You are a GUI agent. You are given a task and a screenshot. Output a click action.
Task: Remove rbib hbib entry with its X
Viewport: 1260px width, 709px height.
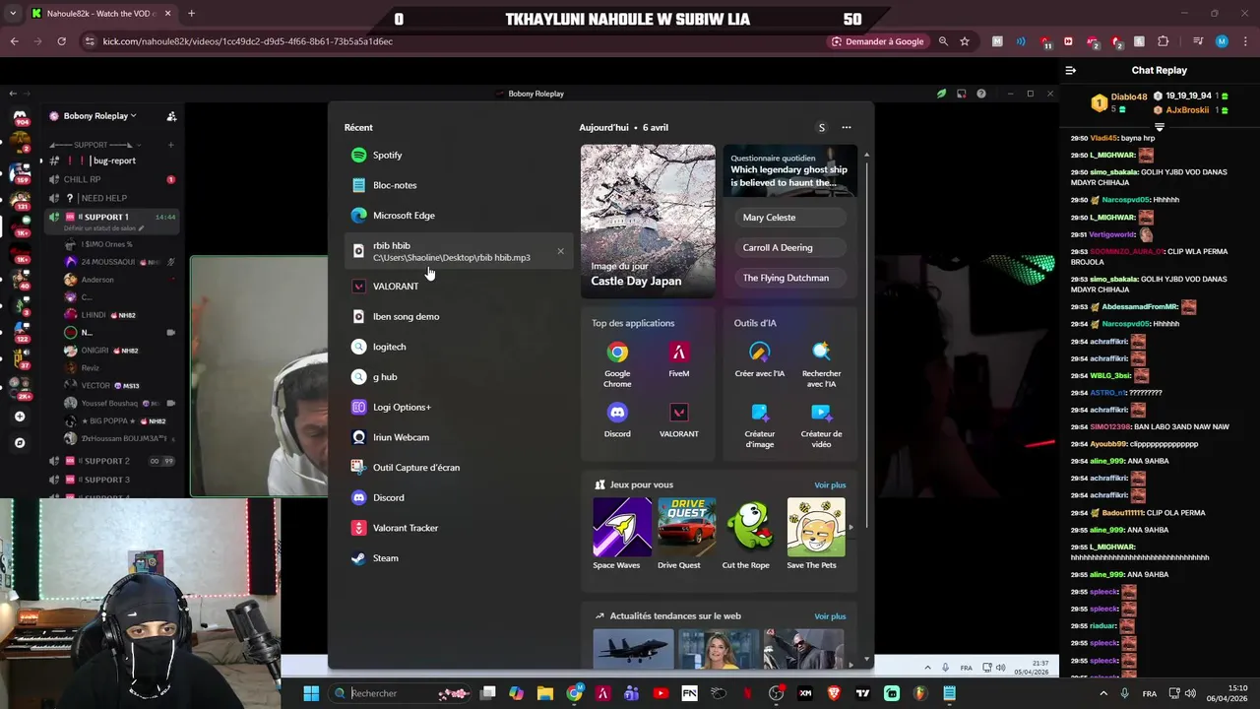(561, 251)
